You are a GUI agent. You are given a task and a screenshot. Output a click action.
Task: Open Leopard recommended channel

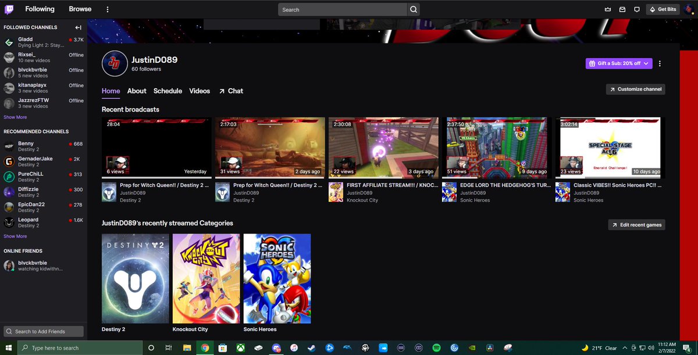pos(44,223)
